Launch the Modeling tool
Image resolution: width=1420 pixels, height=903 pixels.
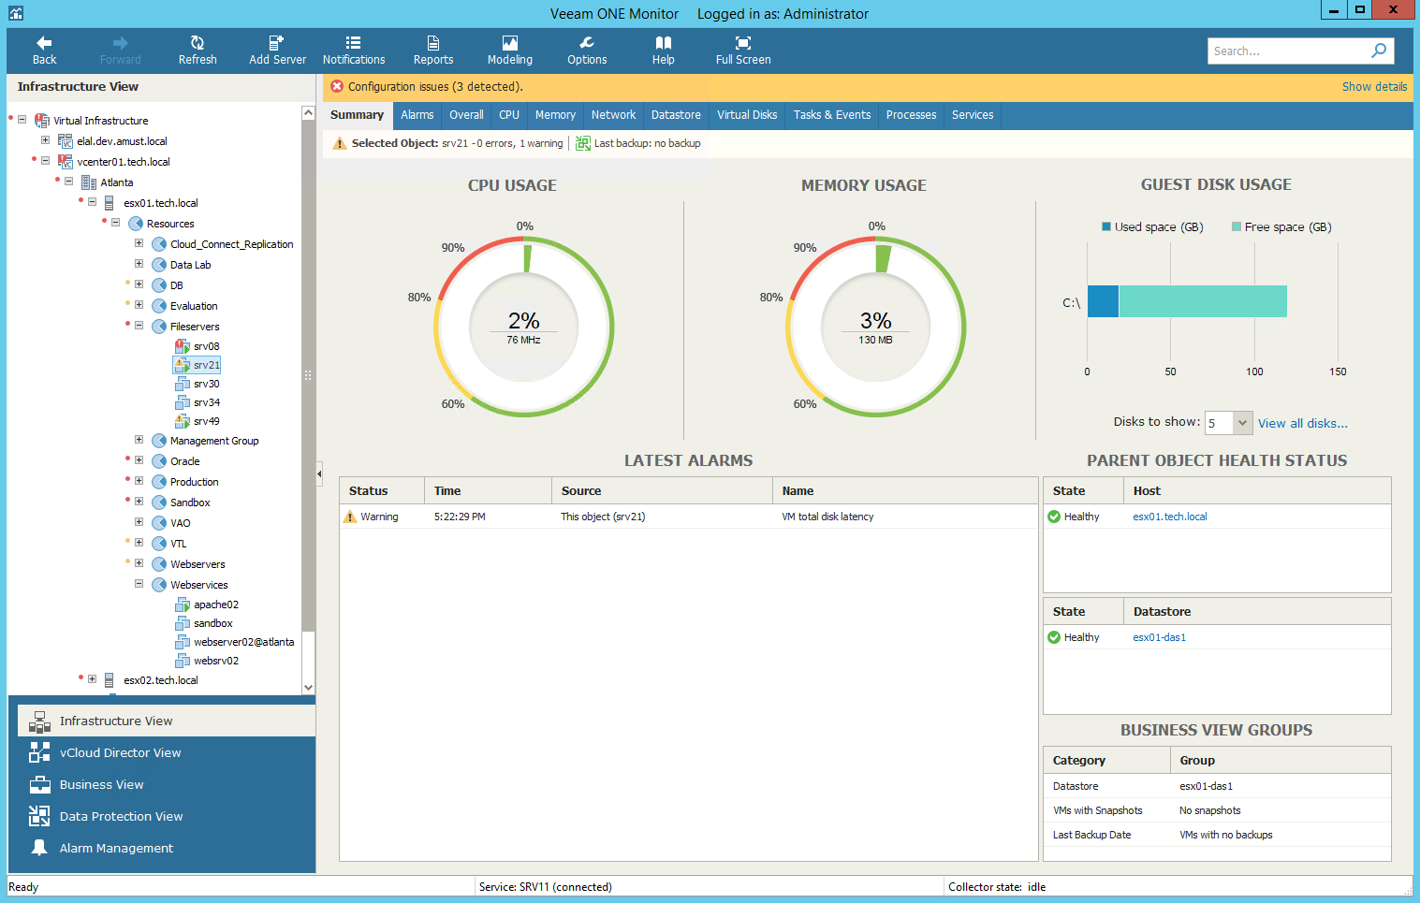click(x=510, y=51)
